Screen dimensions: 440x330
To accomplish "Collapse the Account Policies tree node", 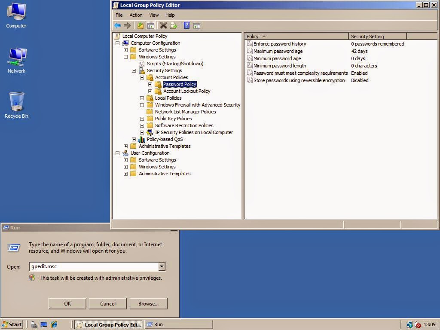I will point(142,77).
